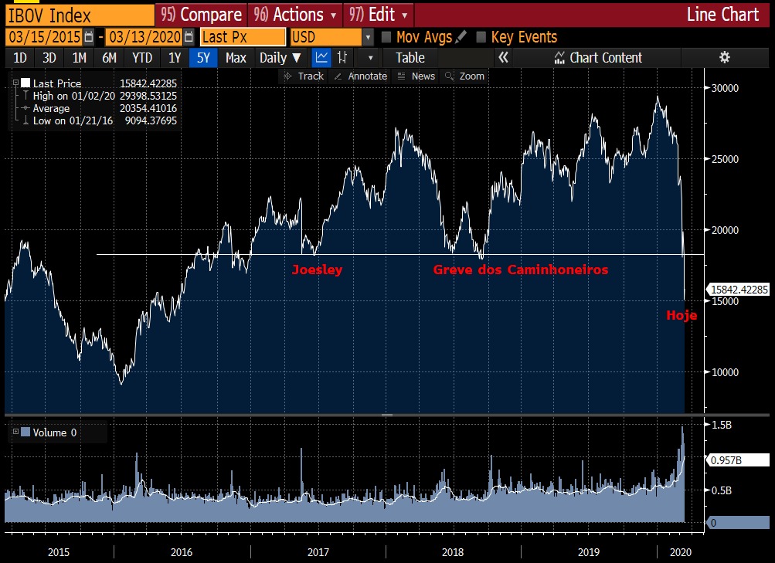Image resolution: width=775 pixels, height=563 pixels.
Task: Select the Annotate drawing tool
Action: tap(360, 76)
